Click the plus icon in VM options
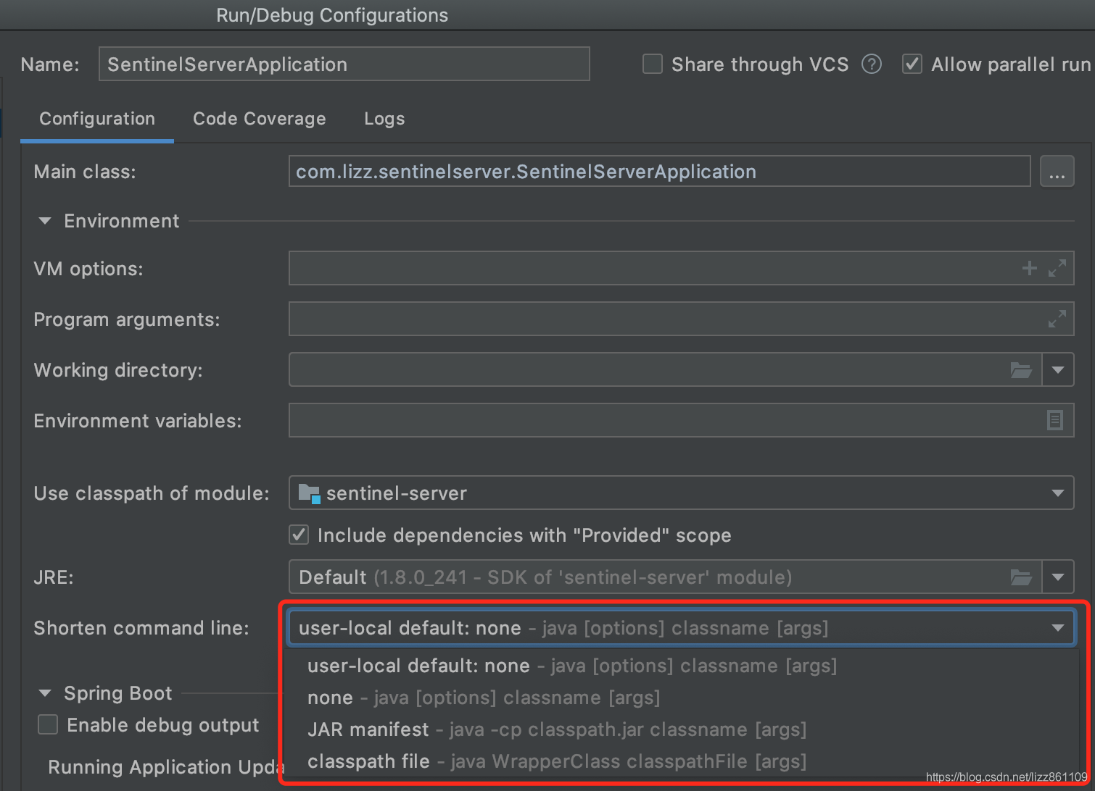Viewport: 1095px width, 791px height. (1029, 269)
